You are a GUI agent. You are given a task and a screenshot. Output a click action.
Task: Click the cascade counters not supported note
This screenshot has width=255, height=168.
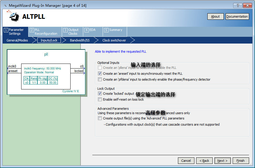click(162, 124)
